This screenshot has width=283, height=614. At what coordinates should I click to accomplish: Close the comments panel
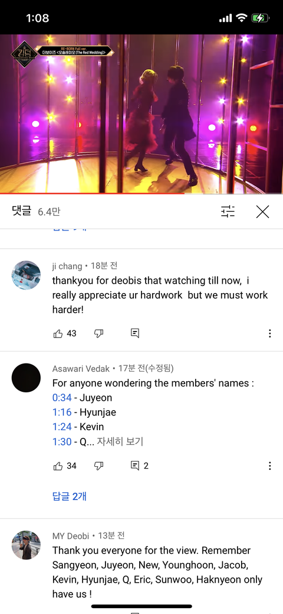263,212
